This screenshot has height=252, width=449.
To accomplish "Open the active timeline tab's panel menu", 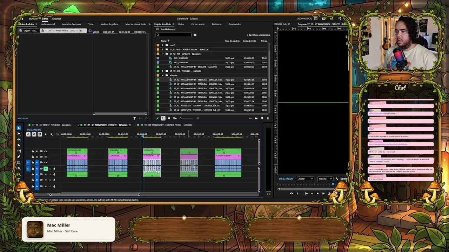I will pyautogui.click(x=130, y=125).
